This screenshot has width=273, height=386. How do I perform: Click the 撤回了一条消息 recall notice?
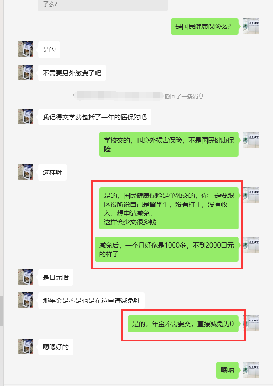184,96
